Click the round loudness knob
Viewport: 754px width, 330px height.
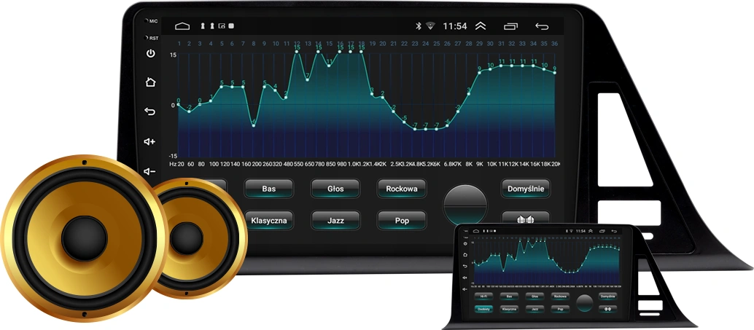coord(465,205)
